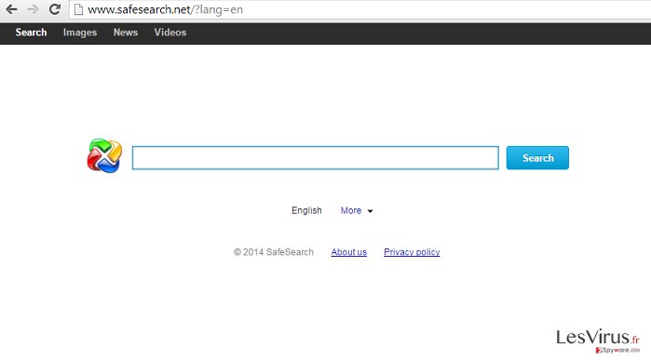Switch to the Images tab
Screen dimensions: 651x361
[x=80, y=33]
